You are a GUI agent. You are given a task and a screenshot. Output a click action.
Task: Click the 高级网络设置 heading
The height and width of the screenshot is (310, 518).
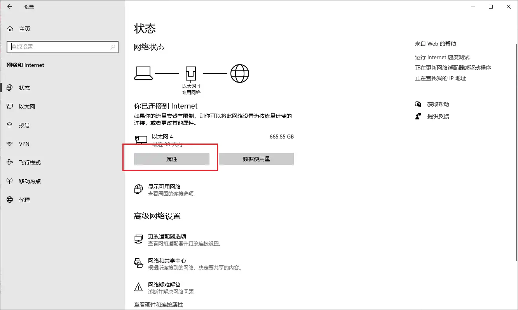click(x=157, y=216)
